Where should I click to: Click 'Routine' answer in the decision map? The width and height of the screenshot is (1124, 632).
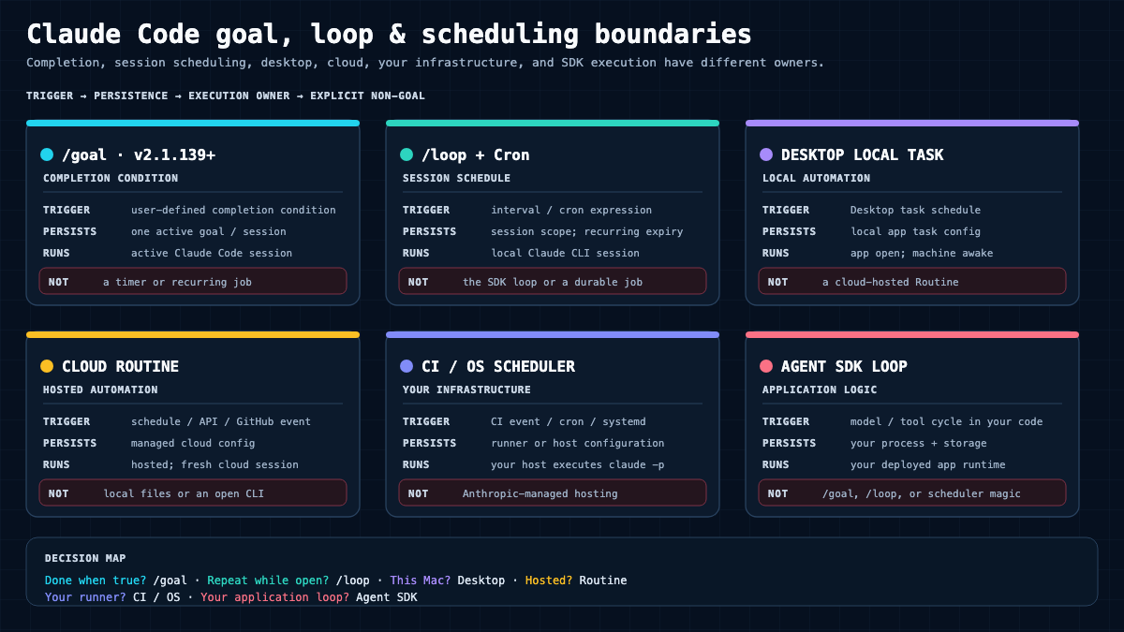click(603, 581)
